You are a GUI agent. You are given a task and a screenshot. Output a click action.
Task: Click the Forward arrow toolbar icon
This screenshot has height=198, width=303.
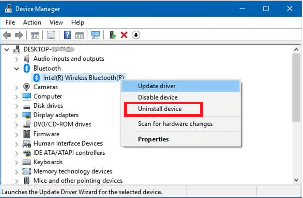(x=19, y=35)
